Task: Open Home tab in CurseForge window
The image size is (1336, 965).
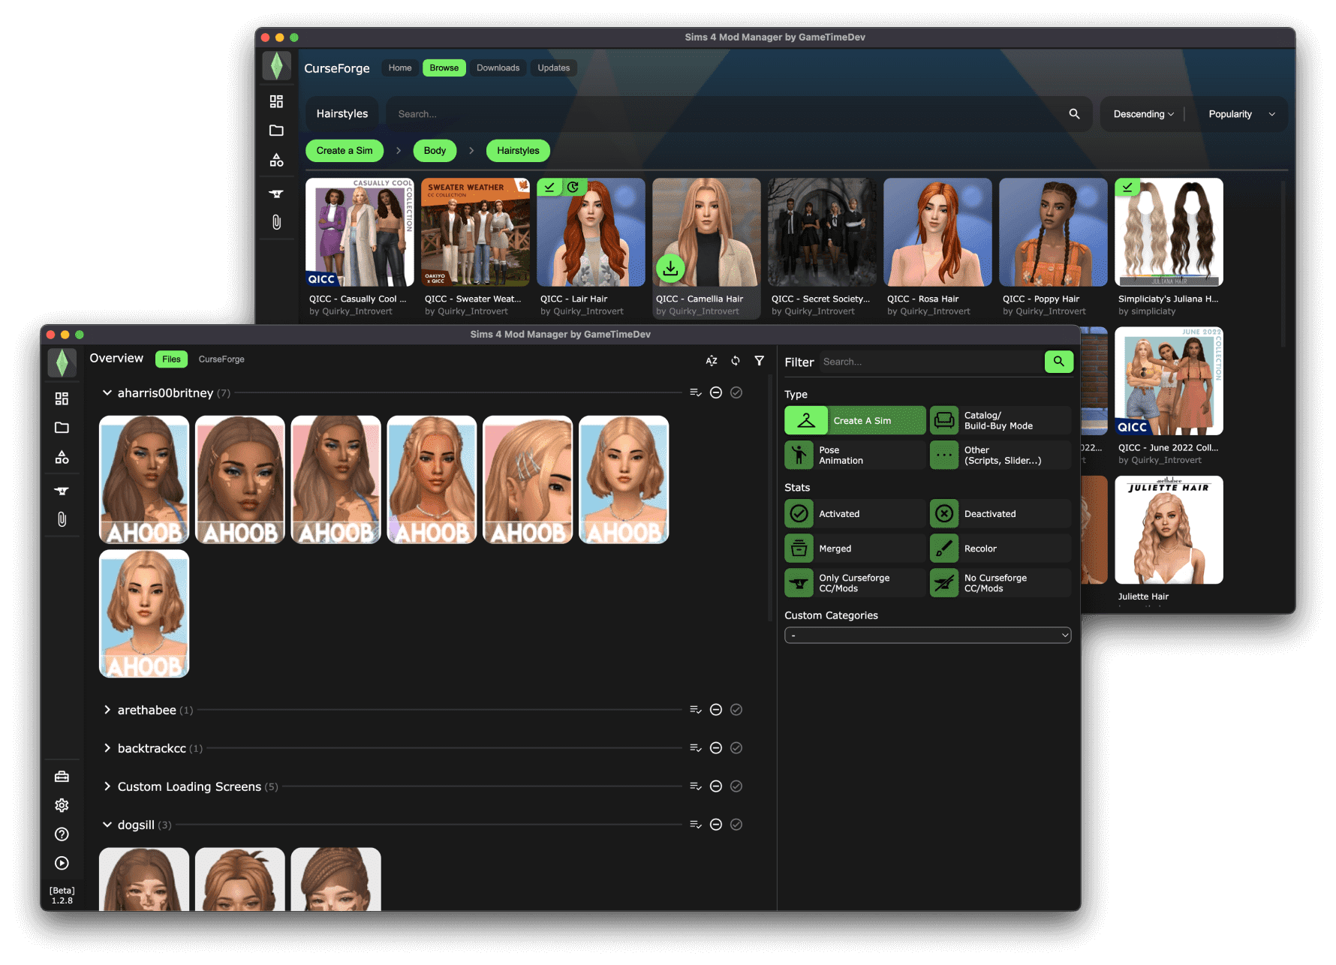Action: point(400,68)
